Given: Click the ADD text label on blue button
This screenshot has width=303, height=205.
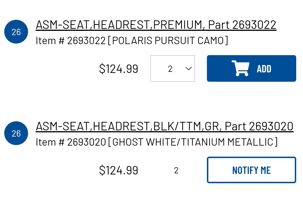Looking at the screenshot, I should (x=264, y=69).
